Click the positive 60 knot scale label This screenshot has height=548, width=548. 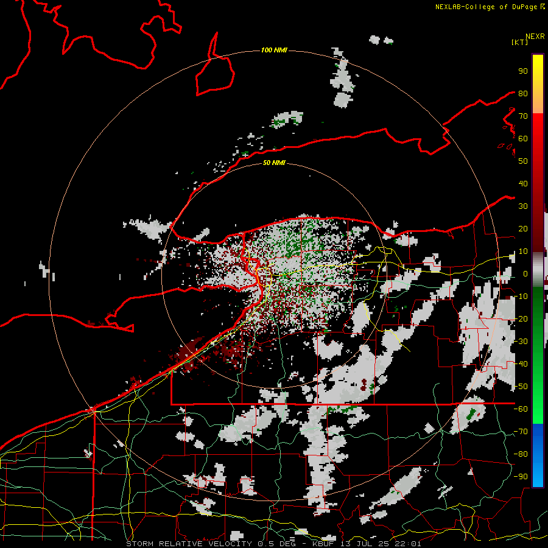[523, 139]
